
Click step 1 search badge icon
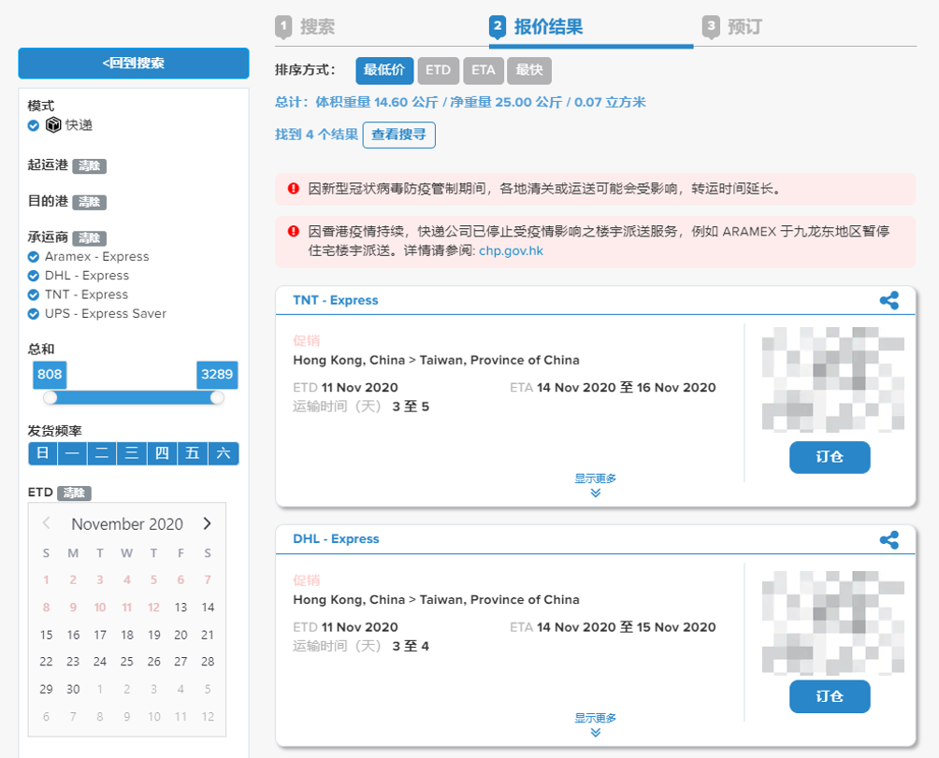click(x=283, y=26)
